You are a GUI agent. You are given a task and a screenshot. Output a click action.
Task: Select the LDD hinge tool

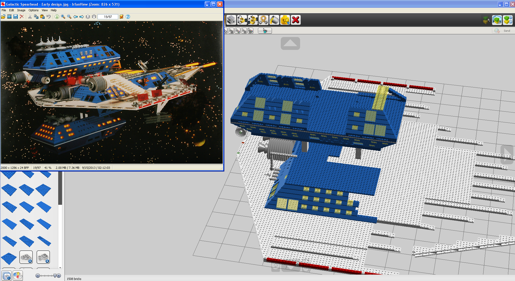click(x=242, y=20)
